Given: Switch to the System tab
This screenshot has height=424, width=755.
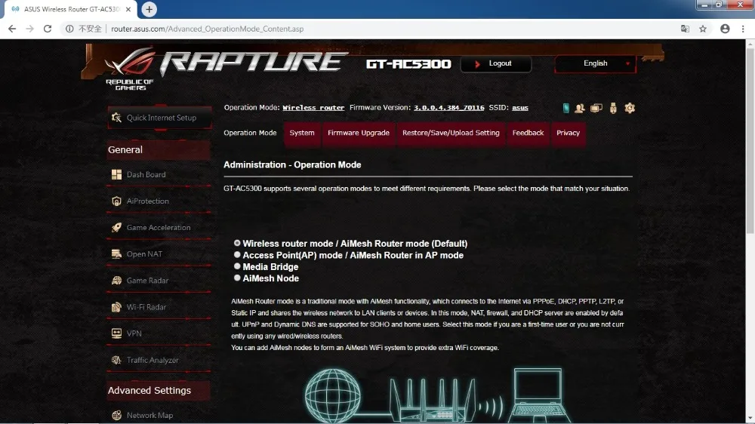Looking at the screenshot, I should click(x=302, y=133).
